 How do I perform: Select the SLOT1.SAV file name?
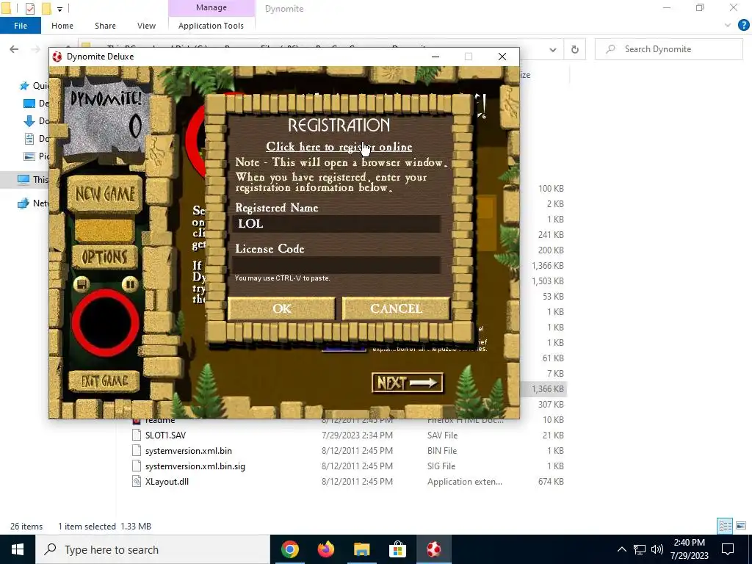[165, 435]
